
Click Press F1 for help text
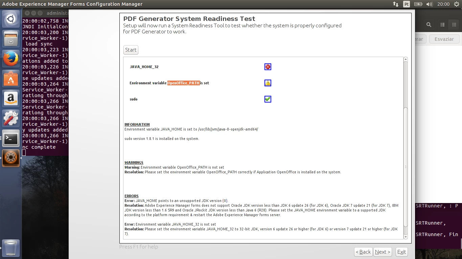pyautogui.click(x=139, y=247)
